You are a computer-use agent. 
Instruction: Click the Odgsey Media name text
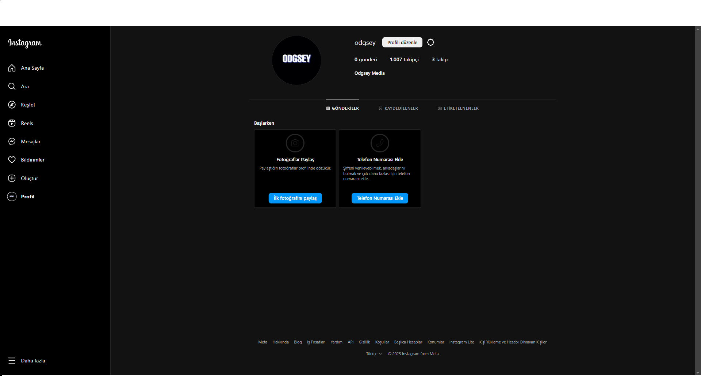pos(369,73)
